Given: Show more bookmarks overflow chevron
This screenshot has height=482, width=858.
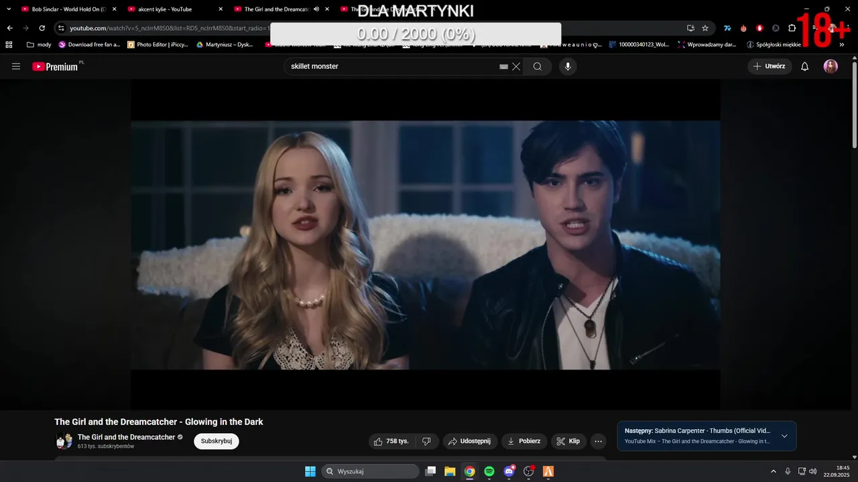Looking at the screenshot, I should [842, 45].
